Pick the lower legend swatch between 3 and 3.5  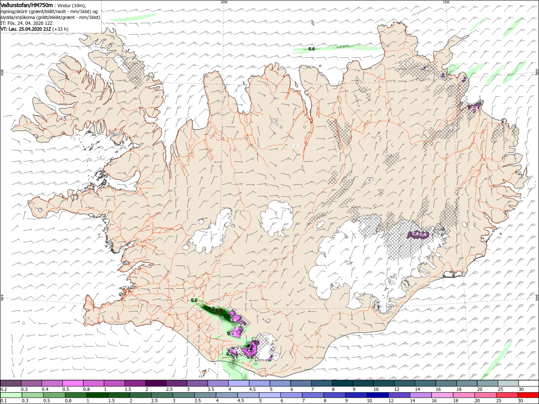click(x=183, y=395)
